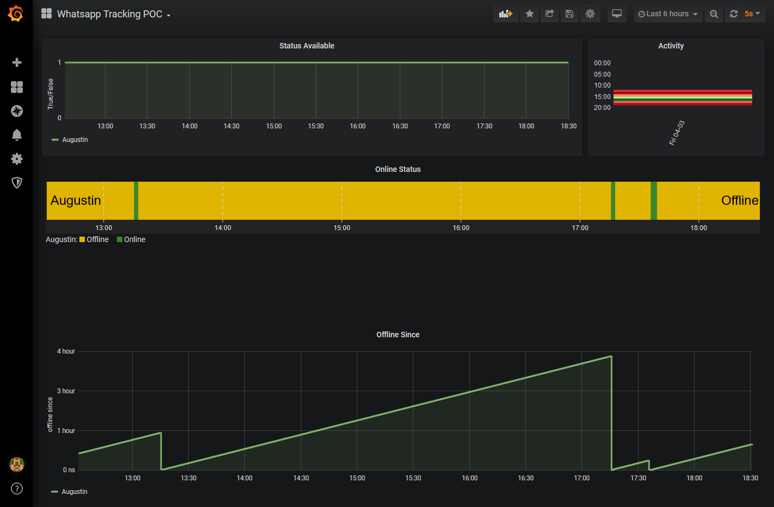Viewport: 774px width, 507px height.
Task: Star this dashboard as favorite
Action: [x=529, y=14]
